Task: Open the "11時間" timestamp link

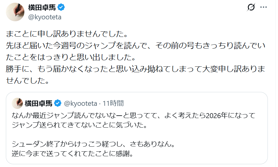Action: coord(113,103)
